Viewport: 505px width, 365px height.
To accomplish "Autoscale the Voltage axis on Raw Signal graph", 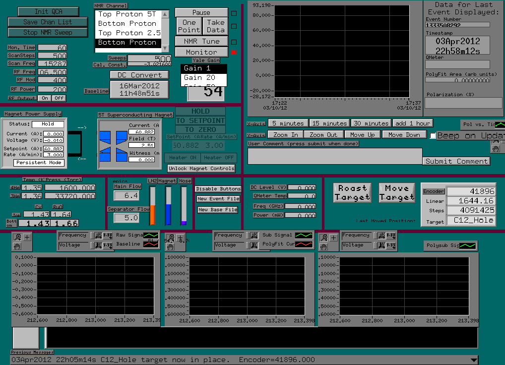I will 99,245.
